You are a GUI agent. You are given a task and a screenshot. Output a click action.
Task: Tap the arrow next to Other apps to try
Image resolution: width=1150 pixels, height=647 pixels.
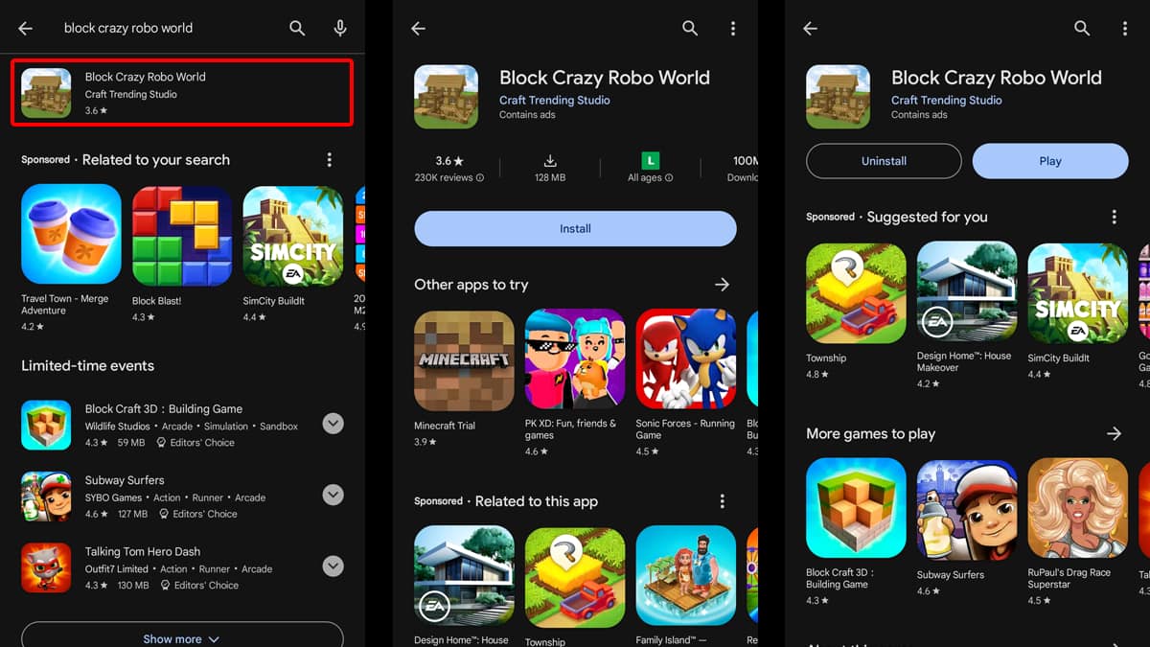(722, 285)
